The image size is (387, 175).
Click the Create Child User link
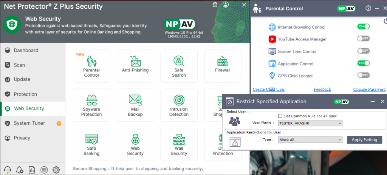269,90
